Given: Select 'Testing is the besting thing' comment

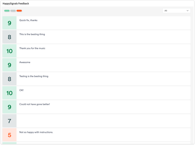Looking at the screenshot, I should pyautogui.click(x=34, y=76).
